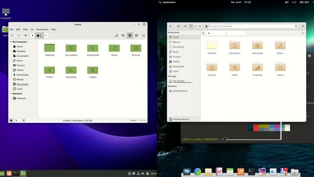
Task: Open the Applications menu in the top panel
Action: (167, 2)
